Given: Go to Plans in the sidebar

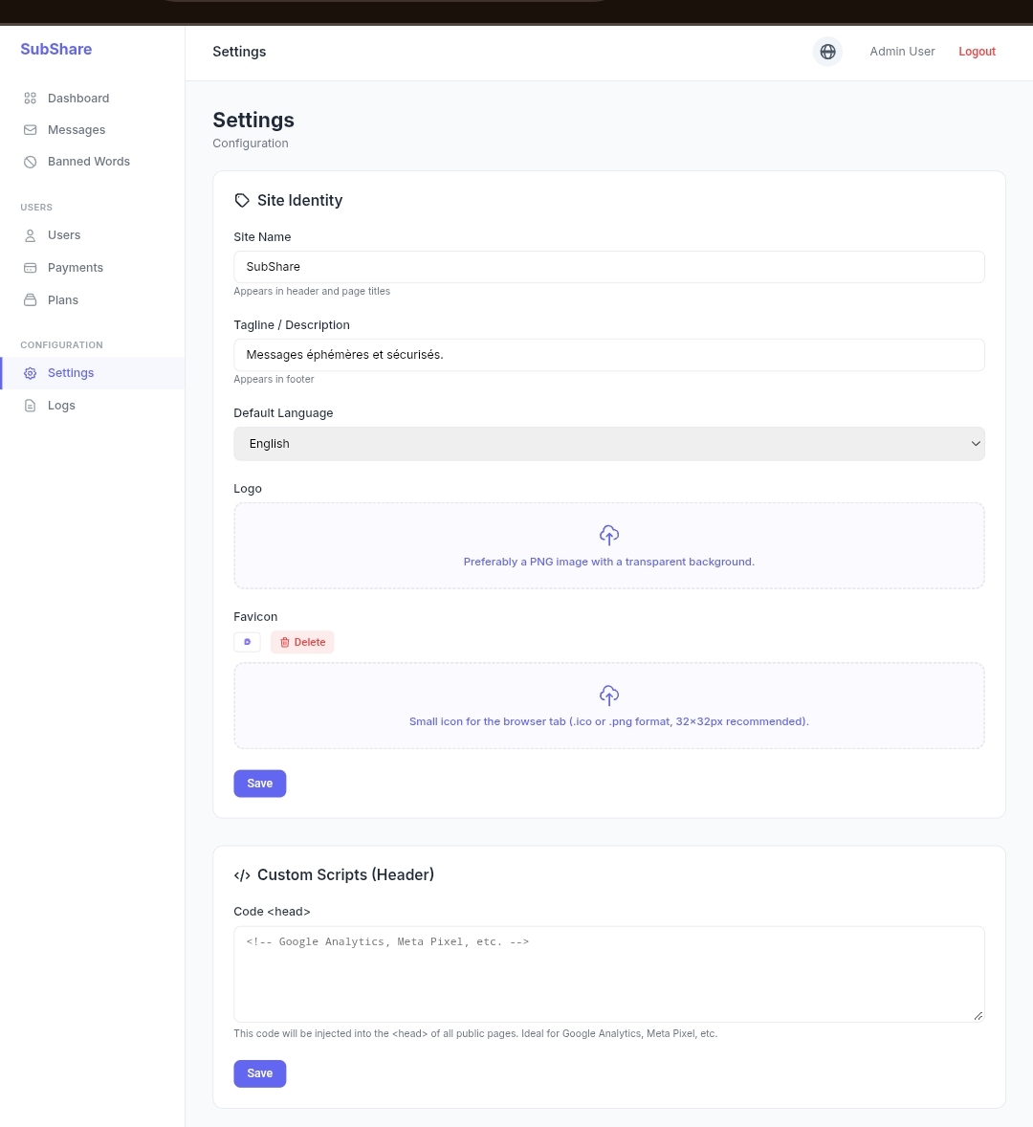Looking at the screenshot, I should click(63, 300).
